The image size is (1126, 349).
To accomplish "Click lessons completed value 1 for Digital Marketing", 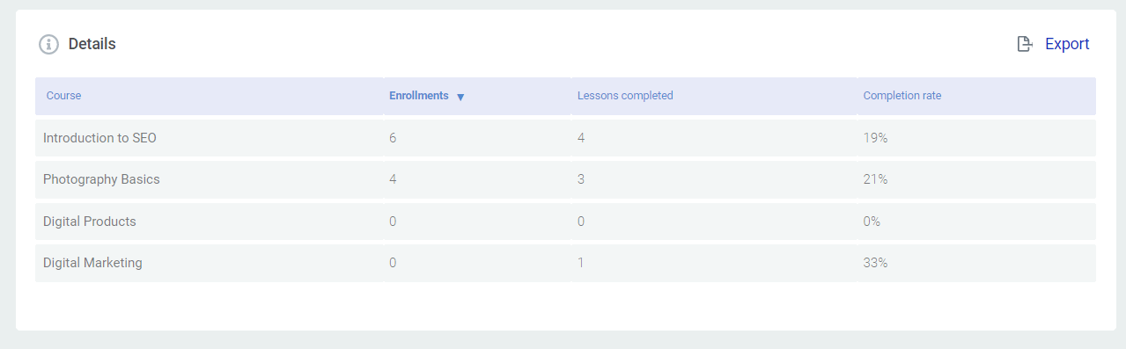I will coord(581,263).
